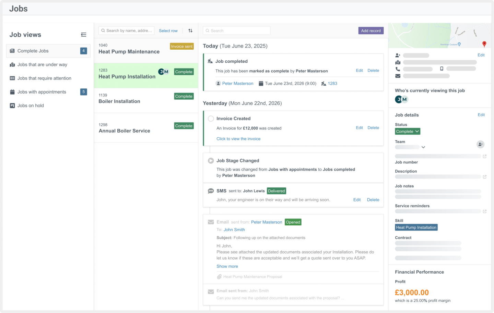Click the Jobs on hold icon
The height and width of the screenshot is (313, 494).
[12, 105]
